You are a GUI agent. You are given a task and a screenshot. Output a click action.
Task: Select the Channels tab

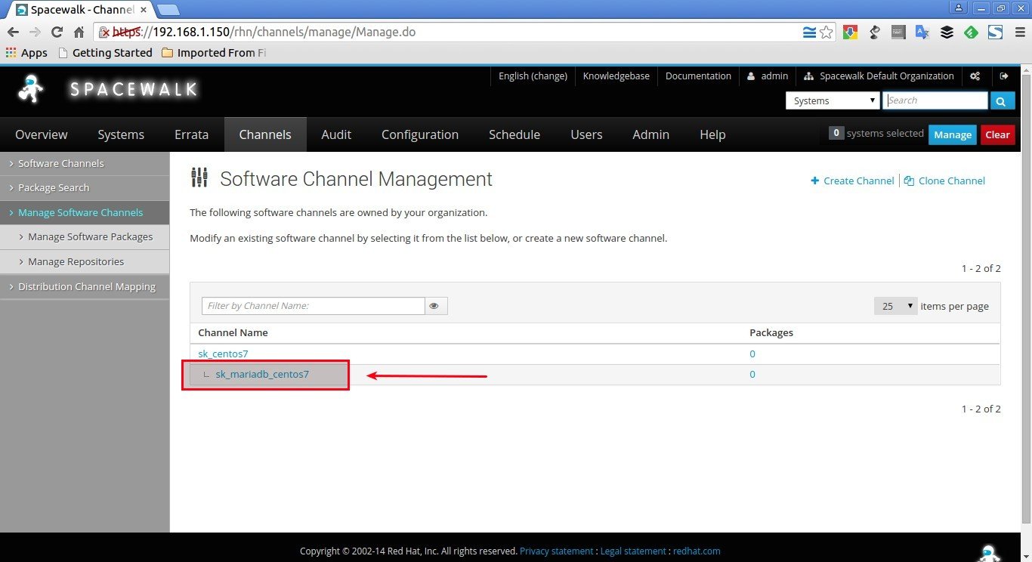pyautogui.click(x=265, y=134)
